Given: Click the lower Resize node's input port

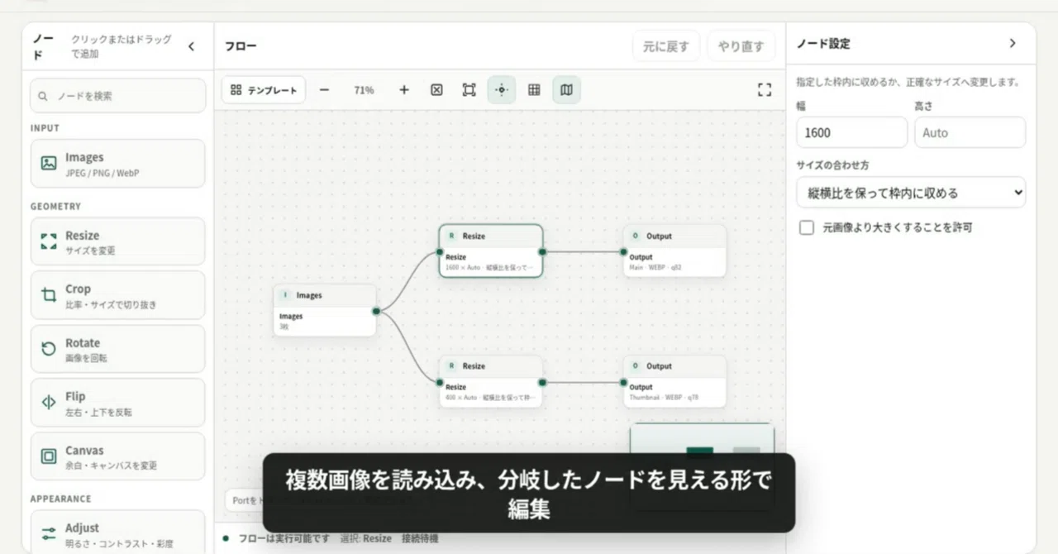Looking at the screenshot, I should [439, 382].
